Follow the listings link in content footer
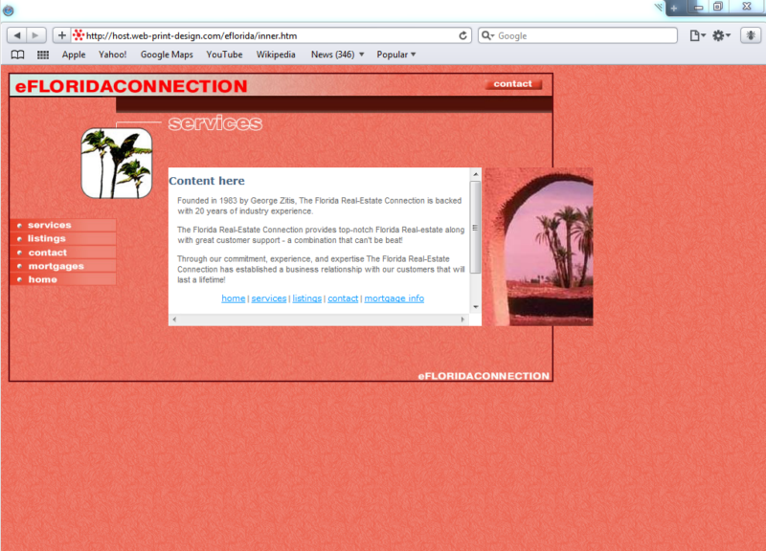The height and width of the screenshot is (551, 766). (x=306, y=298)
